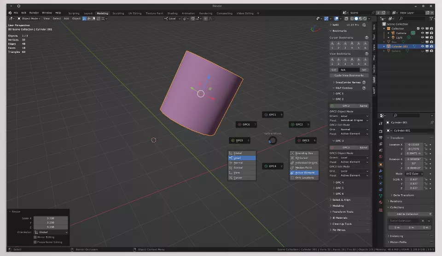Switch to the Sculpting workspace tab
This screenshot has height=256, width=442.
118,13
